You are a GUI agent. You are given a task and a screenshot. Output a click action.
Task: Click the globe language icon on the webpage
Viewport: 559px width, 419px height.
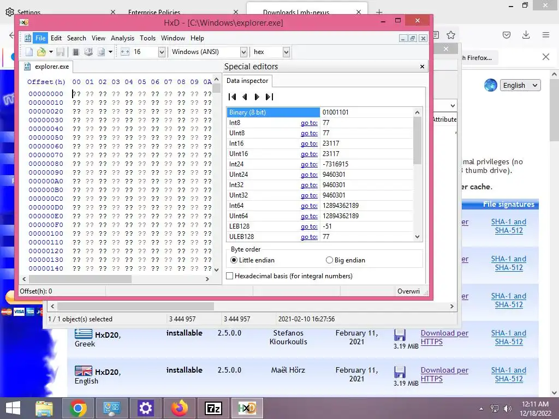click(491, 86)
